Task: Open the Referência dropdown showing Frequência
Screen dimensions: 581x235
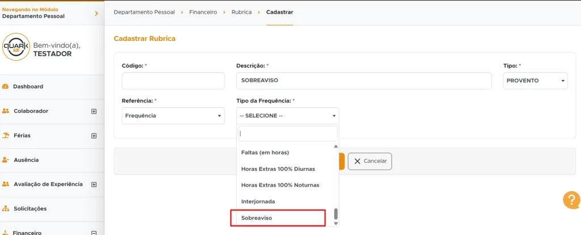Action: (x=173, y=116)
